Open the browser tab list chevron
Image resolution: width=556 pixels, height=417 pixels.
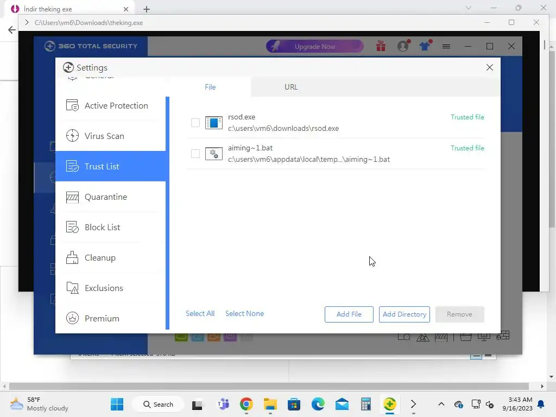[x=469, y=8]
